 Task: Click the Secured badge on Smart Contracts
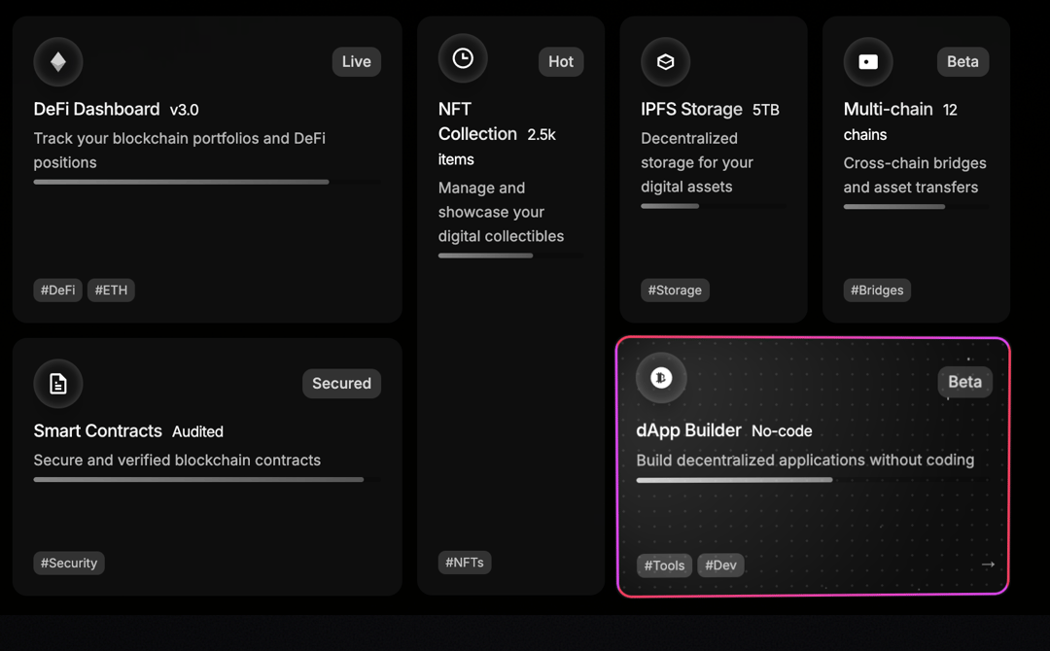pos(341,384)
